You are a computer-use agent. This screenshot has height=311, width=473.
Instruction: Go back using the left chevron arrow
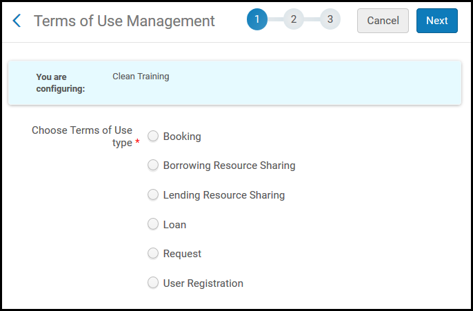click(17, 21)
